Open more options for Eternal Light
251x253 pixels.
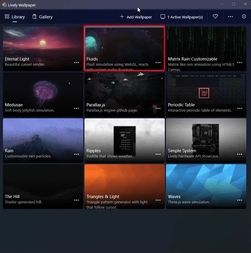77,63
